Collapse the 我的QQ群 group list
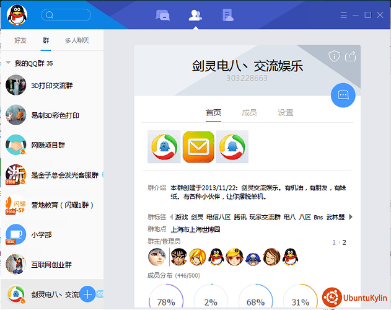 click(8, 63)
